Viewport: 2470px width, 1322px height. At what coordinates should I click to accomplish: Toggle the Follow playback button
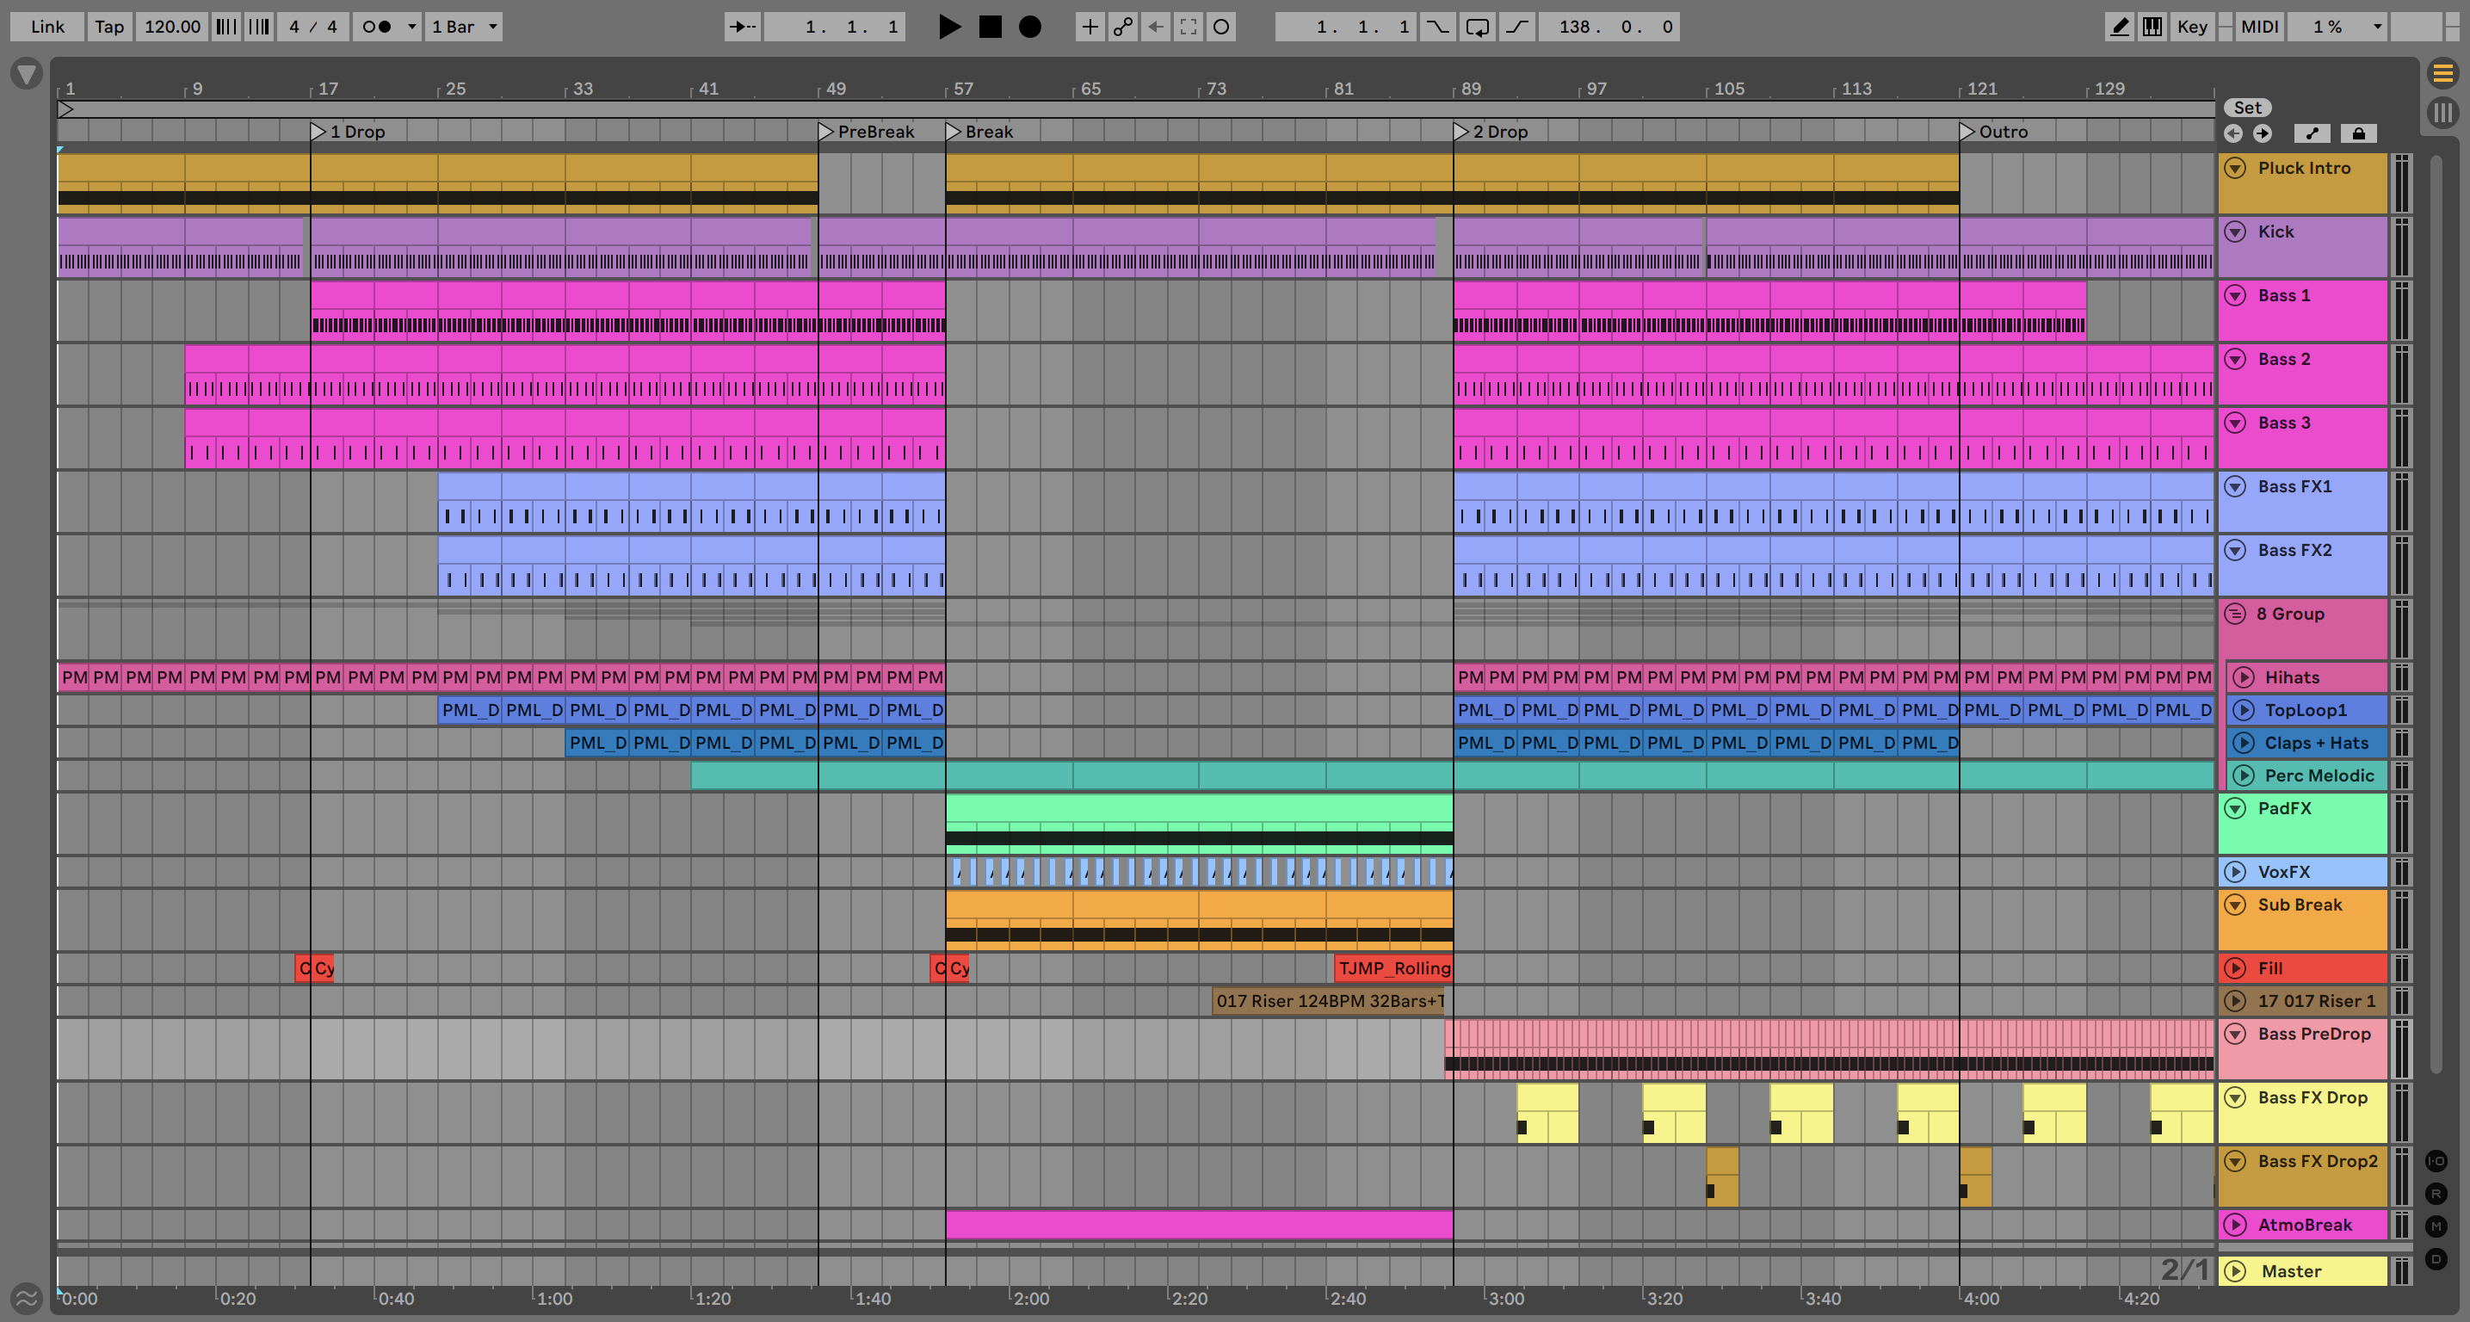(742, 27)
